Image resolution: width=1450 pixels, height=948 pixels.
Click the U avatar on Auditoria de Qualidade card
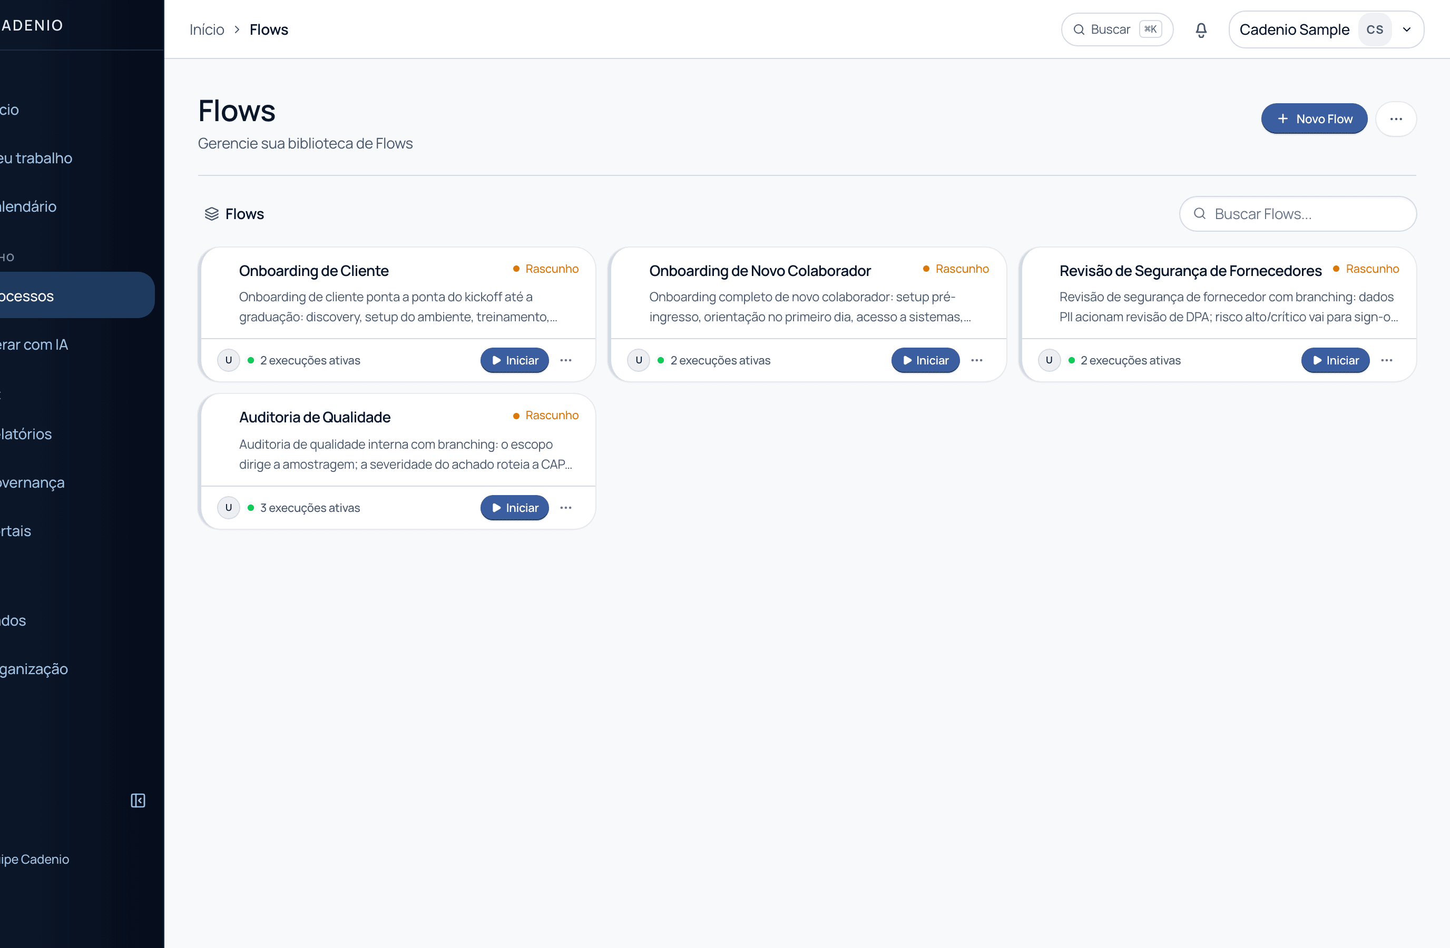click(x=229, y=508)
